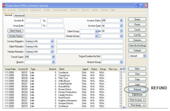Select invoice 90320 Hooper/Dennis row
The height and width of the screenshot is (111, 170).
coord(63,103)
